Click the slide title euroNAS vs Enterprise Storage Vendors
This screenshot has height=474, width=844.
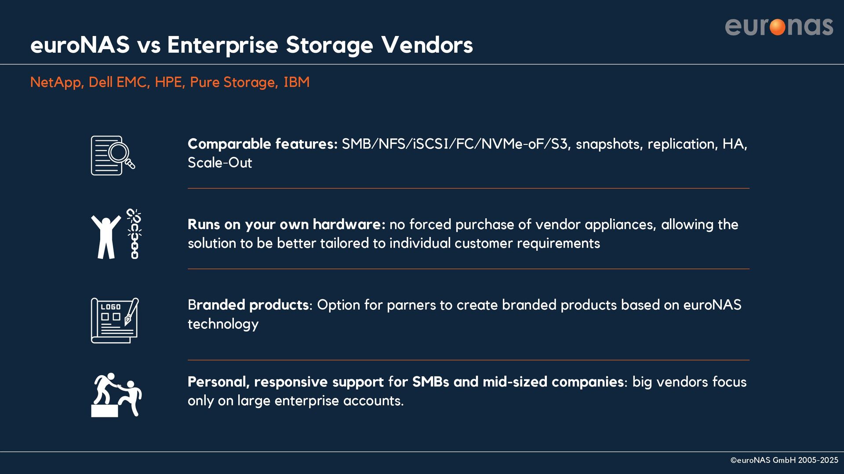point(251,45)
